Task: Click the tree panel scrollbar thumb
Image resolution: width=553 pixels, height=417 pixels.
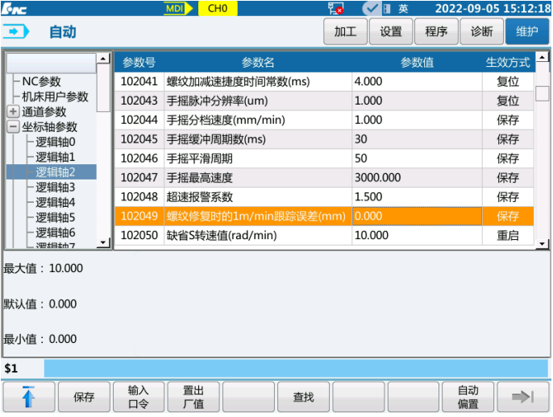Action: pos(103,88)
